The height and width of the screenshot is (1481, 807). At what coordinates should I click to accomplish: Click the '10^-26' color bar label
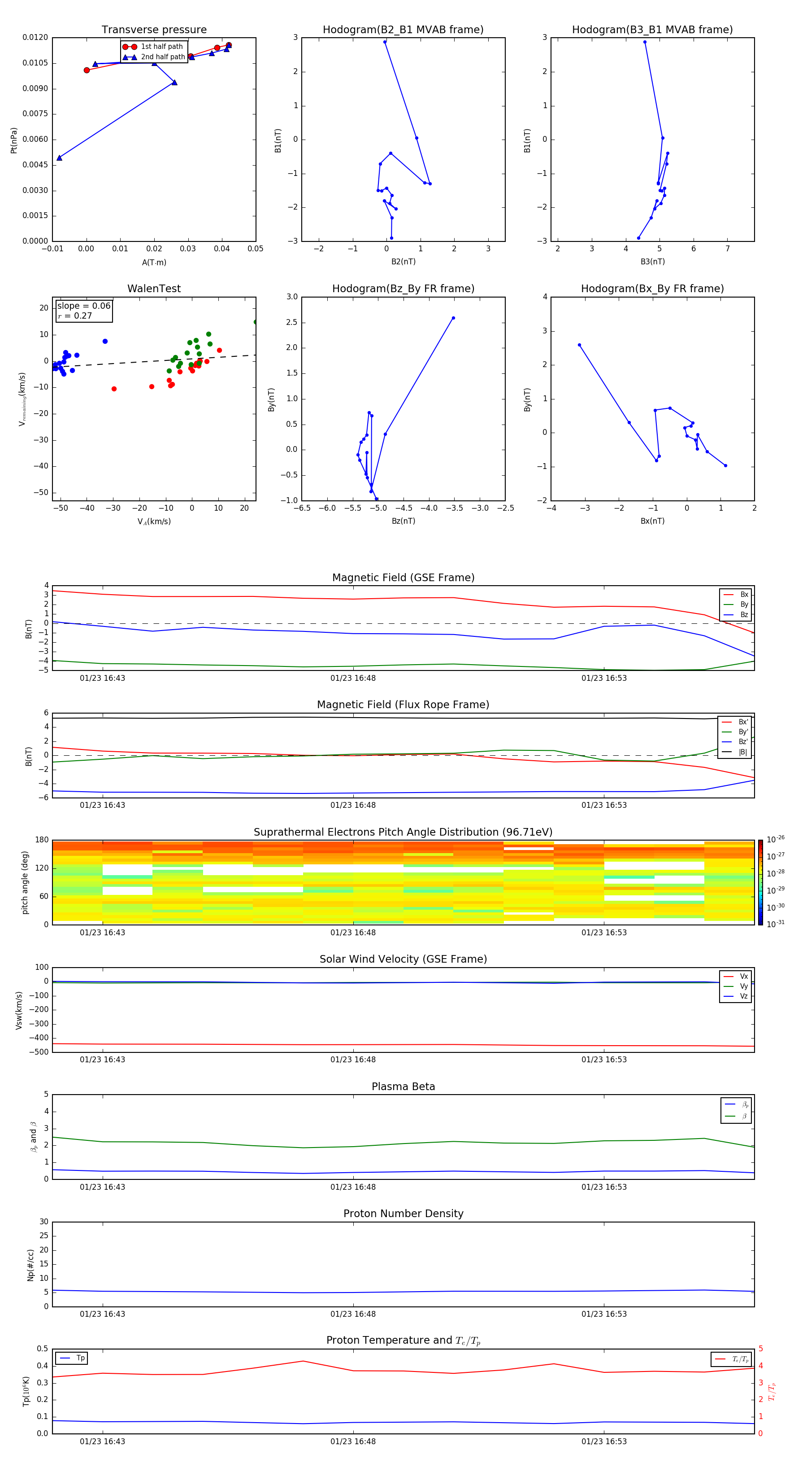click(776, 839)
